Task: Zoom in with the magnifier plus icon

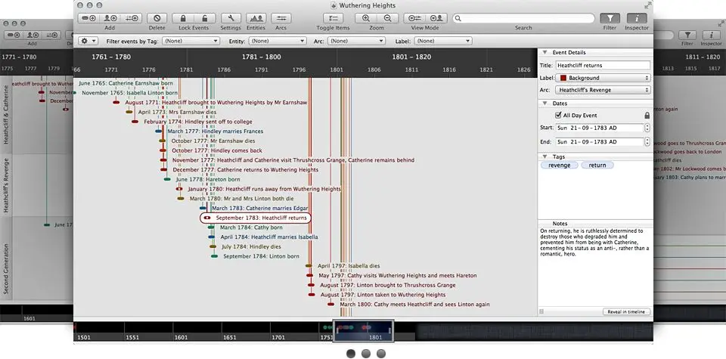Action: [366, 18]
